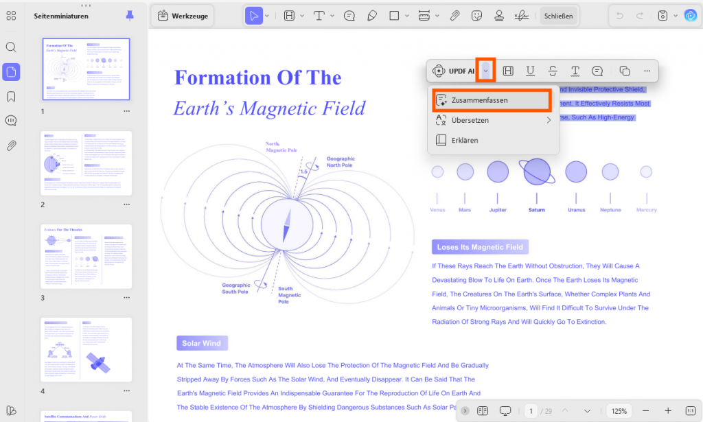Toggle the comments panel in sidebar
The width and height of the screenshot is (703, 422).
tap(11, 121)
